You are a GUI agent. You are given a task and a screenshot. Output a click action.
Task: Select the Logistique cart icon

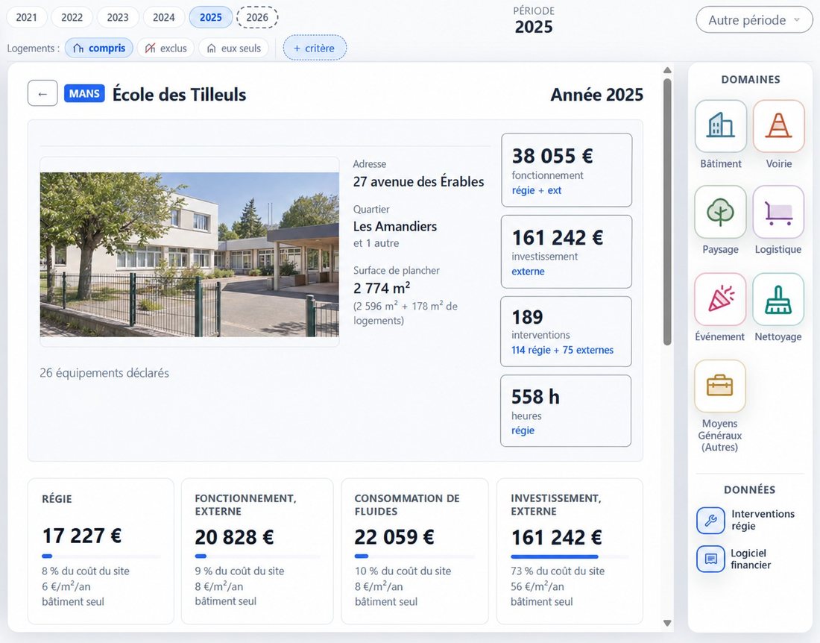[x=778, y=212]
